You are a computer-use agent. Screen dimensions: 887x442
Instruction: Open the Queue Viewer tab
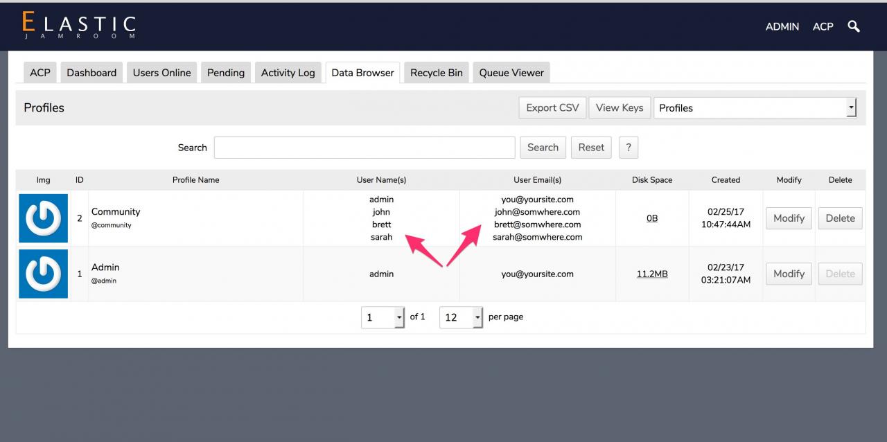point(511,73)
